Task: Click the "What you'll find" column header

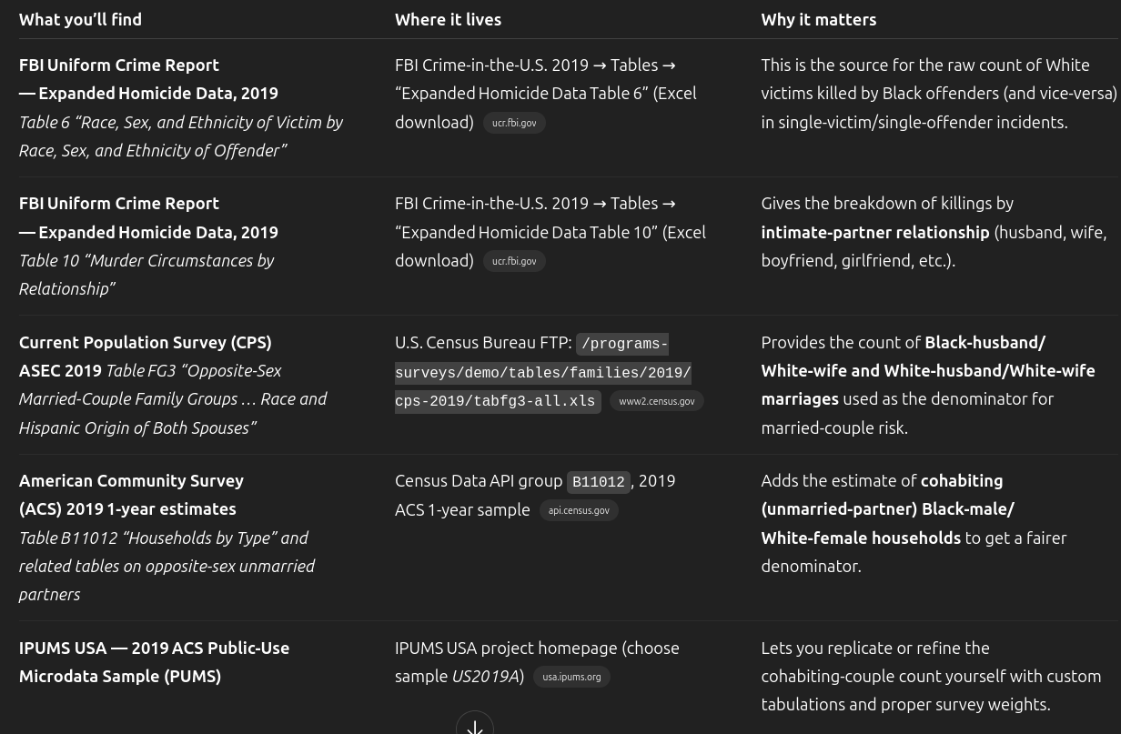Action: point(80,19)
